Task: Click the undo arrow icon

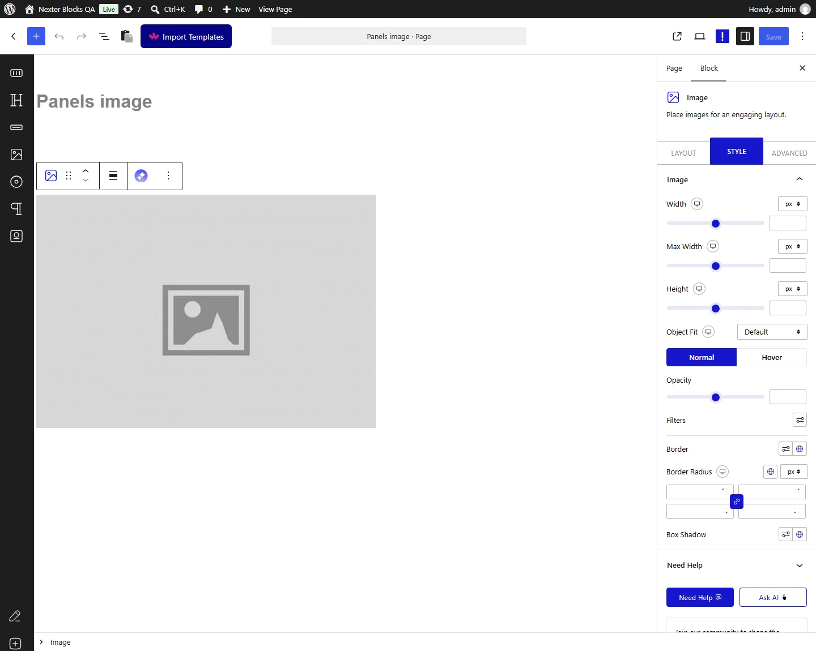Action: [59, 36]
